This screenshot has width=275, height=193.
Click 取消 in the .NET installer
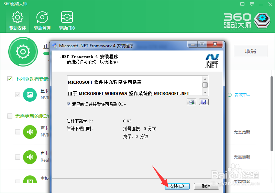tap(206, 186)
